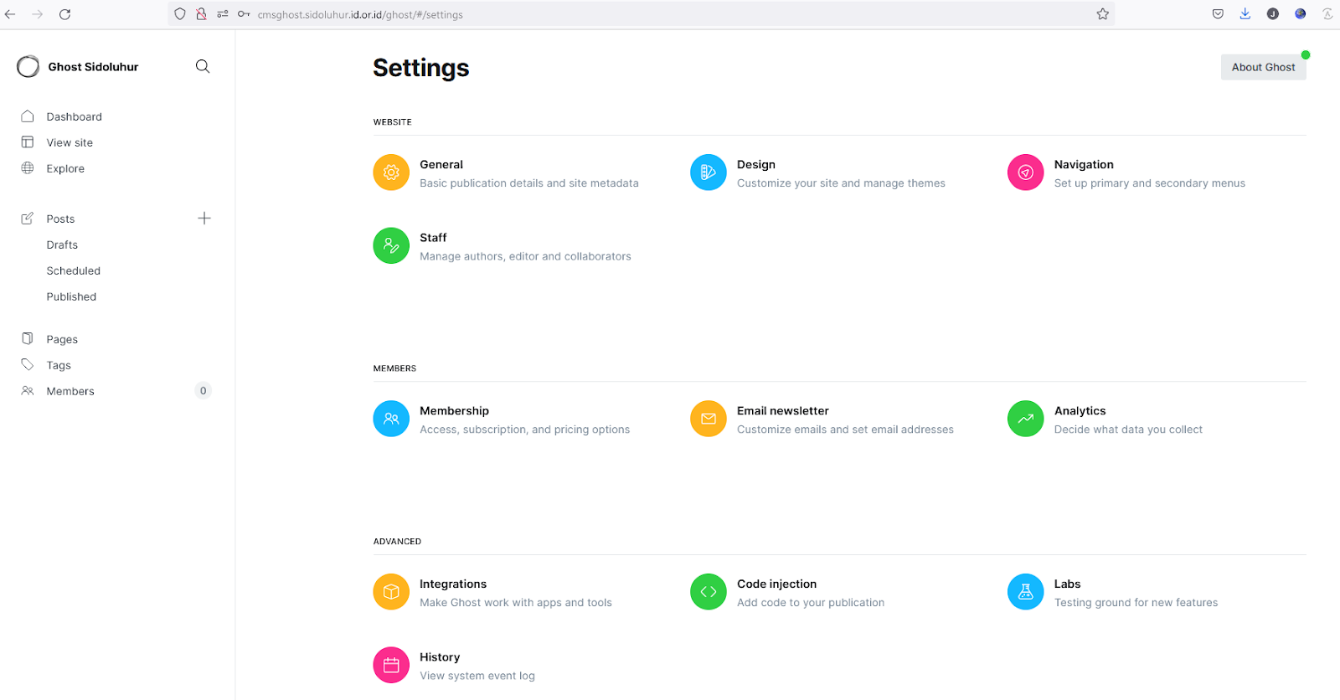Open Membership blue people icon
1340x700 pixels.
[391, 419]
